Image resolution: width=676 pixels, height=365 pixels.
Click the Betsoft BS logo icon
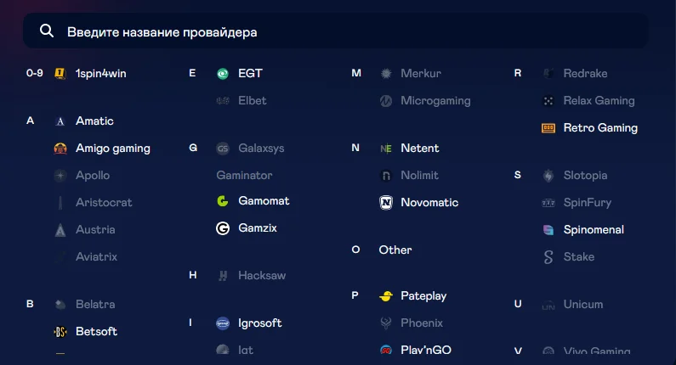[60, 332]
